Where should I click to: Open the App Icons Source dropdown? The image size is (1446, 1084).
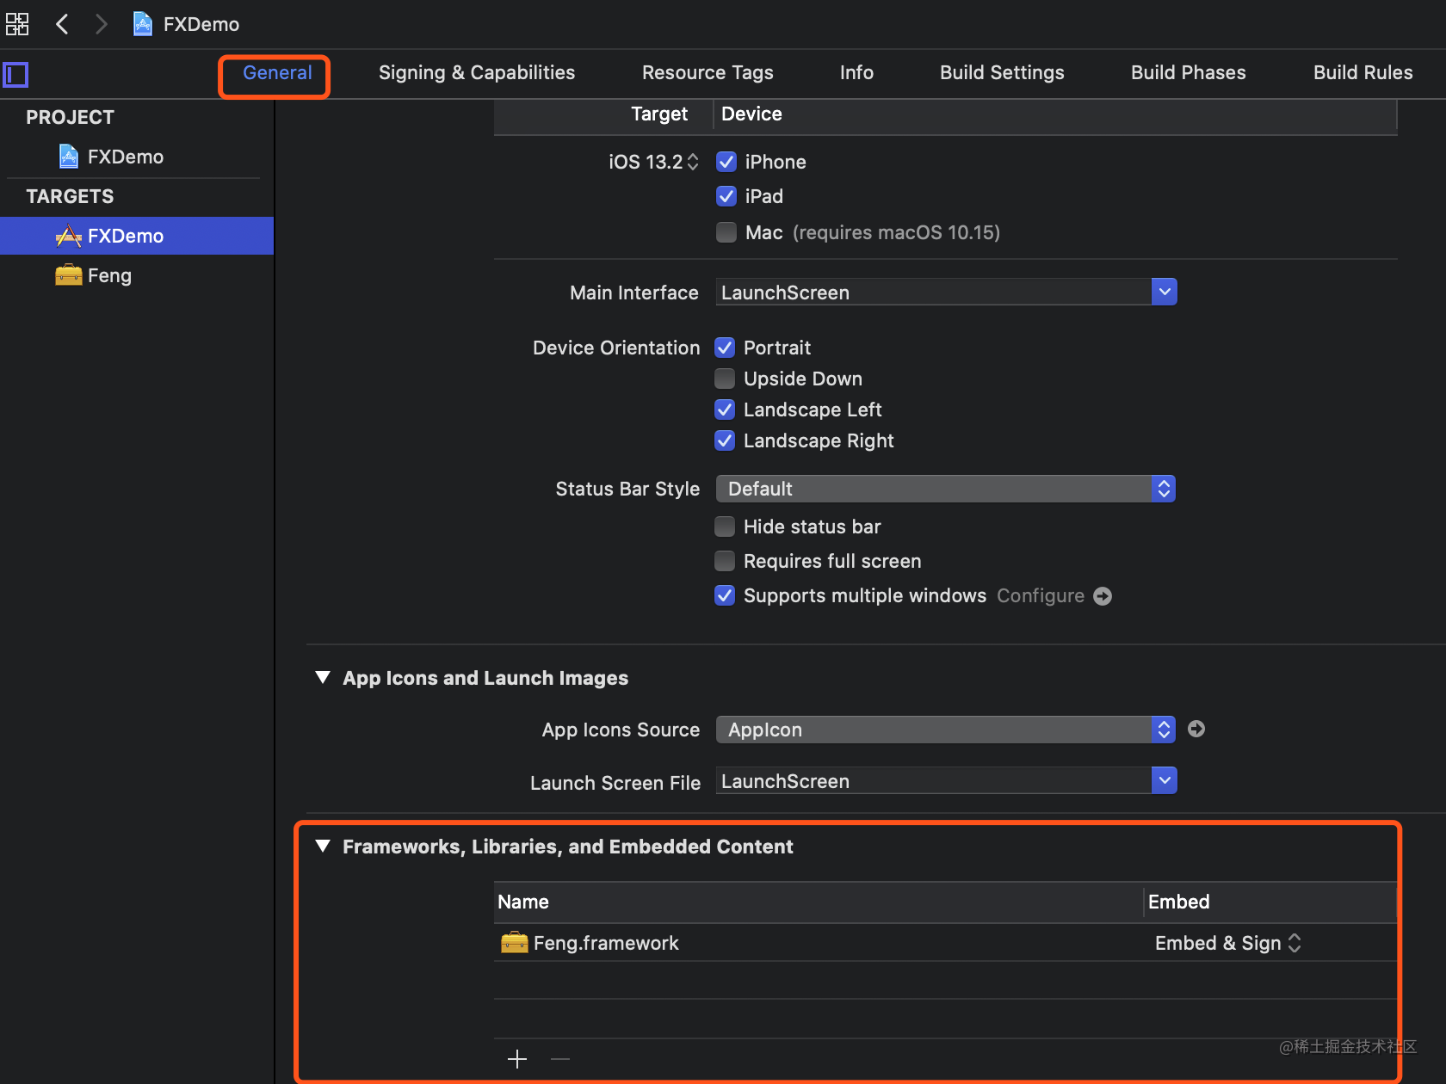coord(946,730)
